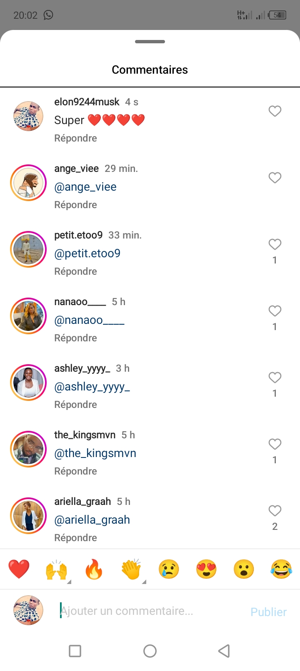View ashley_yyyy_'s profile picture story
Screen dimensions: 300x671
tap(28, 383)
